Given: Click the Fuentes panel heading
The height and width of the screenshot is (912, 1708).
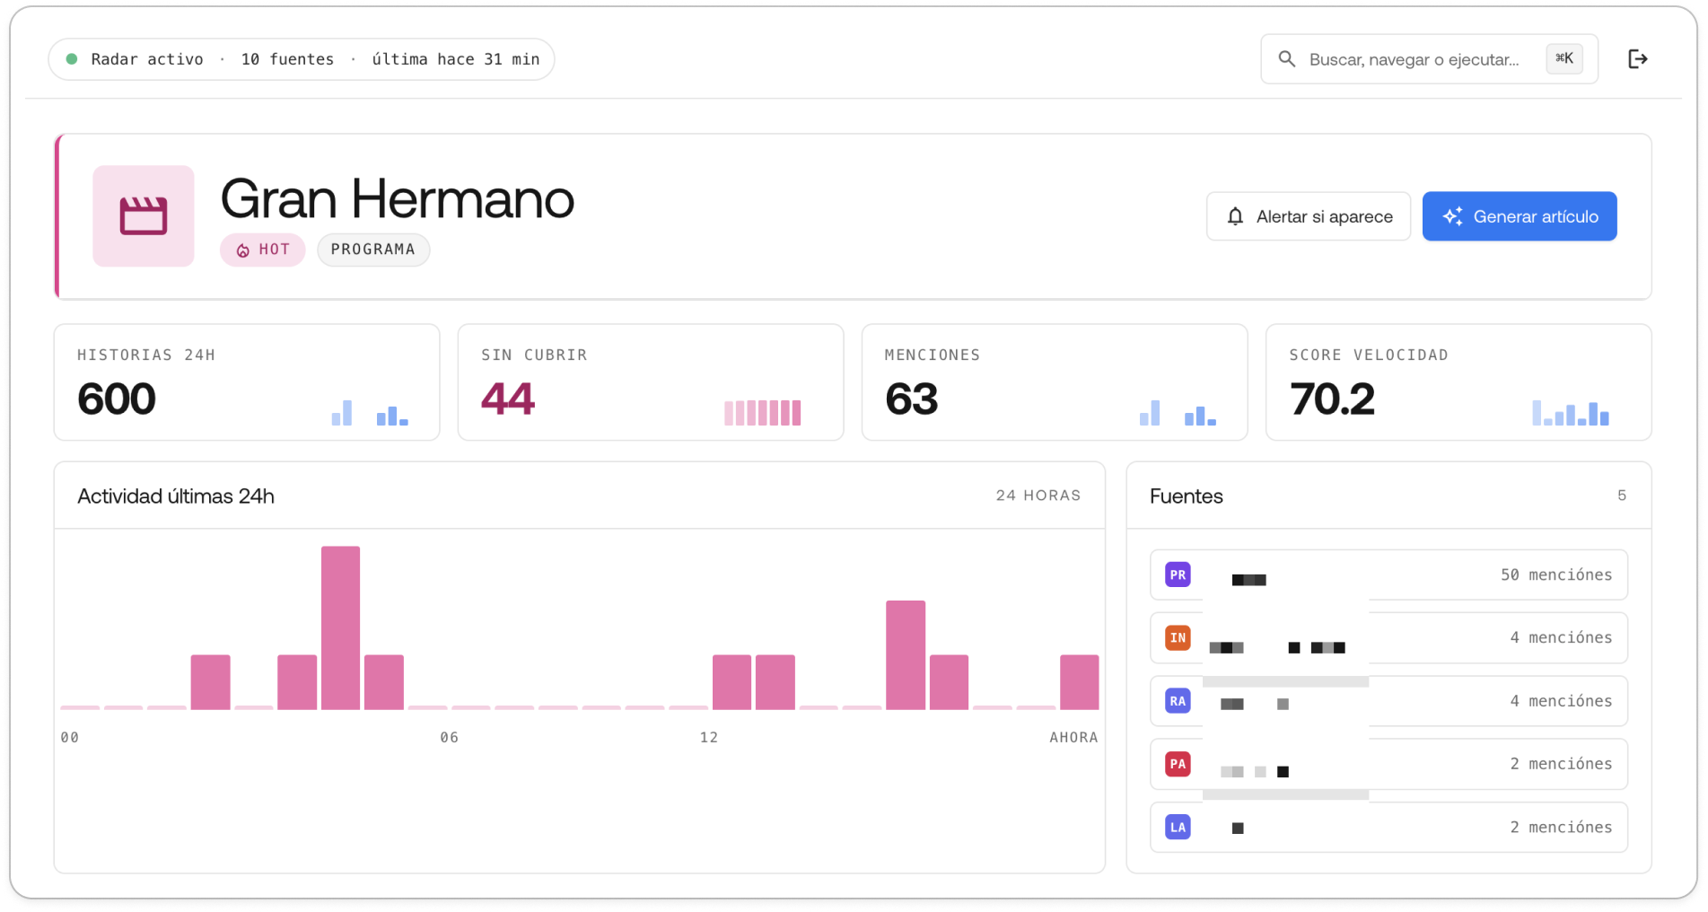Looking at the screenshot, I should click(x=1187, y=496).
